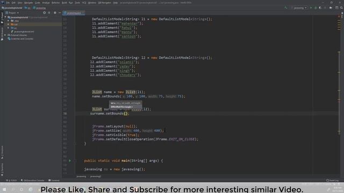Viewport: 344px width, 193px height.
Task: Click the javaswing breadcrumb below editor
Action: click(x=81, y=176)
